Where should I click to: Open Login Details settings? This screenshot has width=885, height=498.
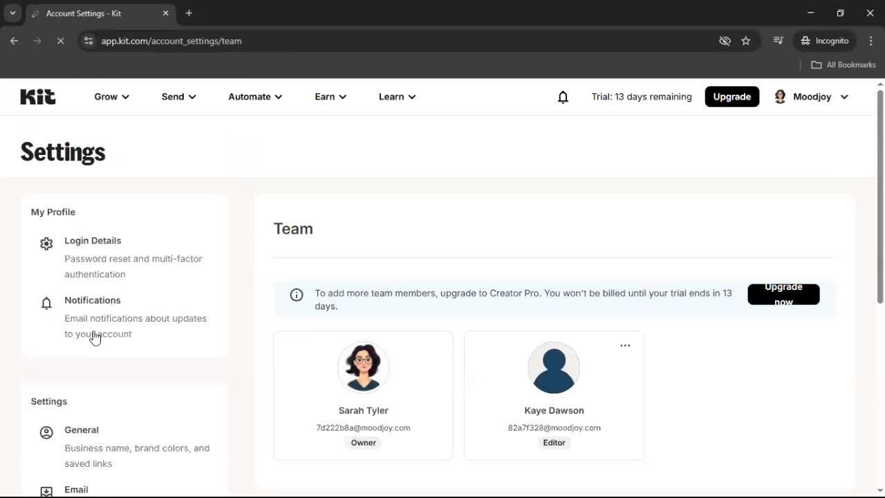click(93, 241)
